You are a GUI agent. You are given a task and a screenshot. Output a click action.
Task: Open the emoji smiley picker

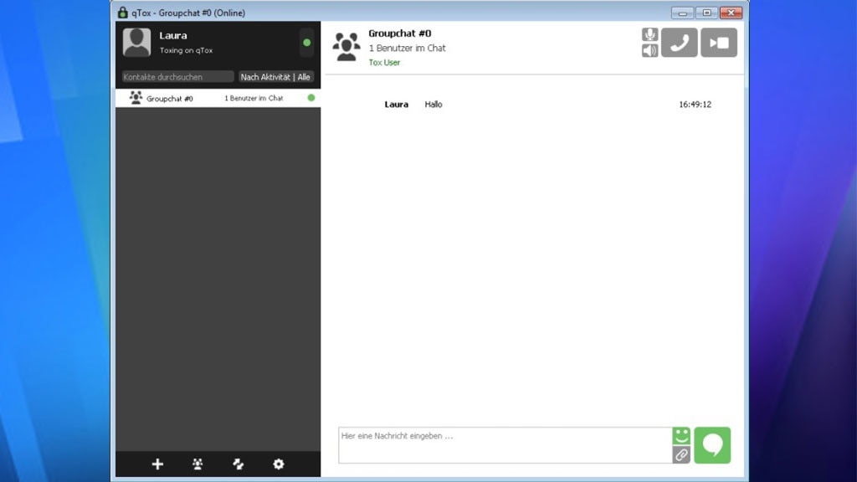coord(681,436)
